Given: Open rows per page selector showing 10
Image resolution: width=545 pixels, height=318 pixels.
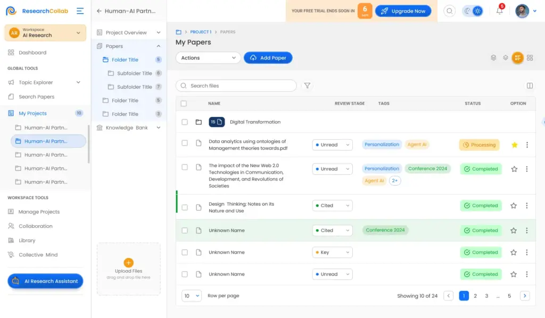Looking at the screenshot, I should (x=191, y=296).
